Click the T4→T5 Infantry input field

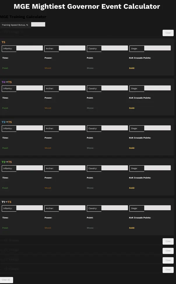coord(30,88)
